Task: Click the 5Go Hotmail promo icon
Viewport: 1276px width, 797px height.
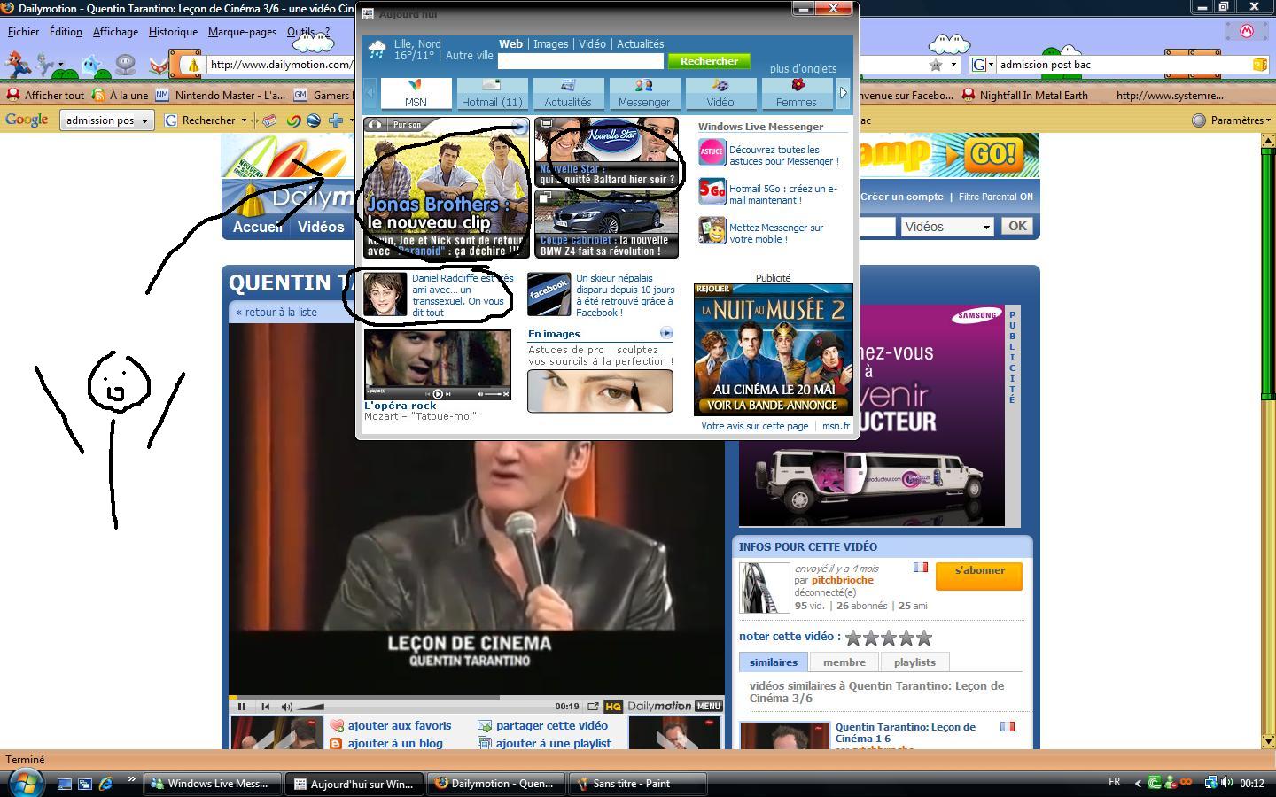Action: [712, 190]
